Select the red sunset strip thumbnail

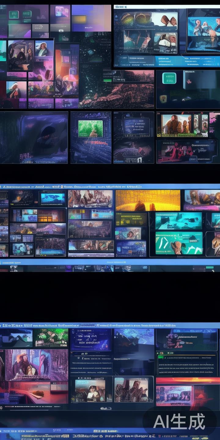(188, 381)
